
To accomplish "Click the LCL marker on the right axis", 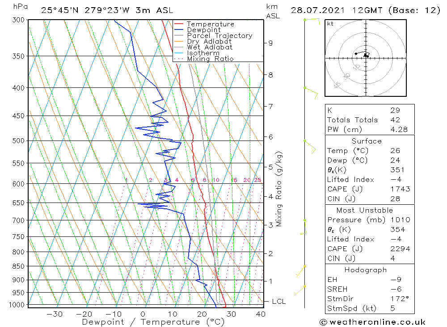I will (x=278, y=302).
